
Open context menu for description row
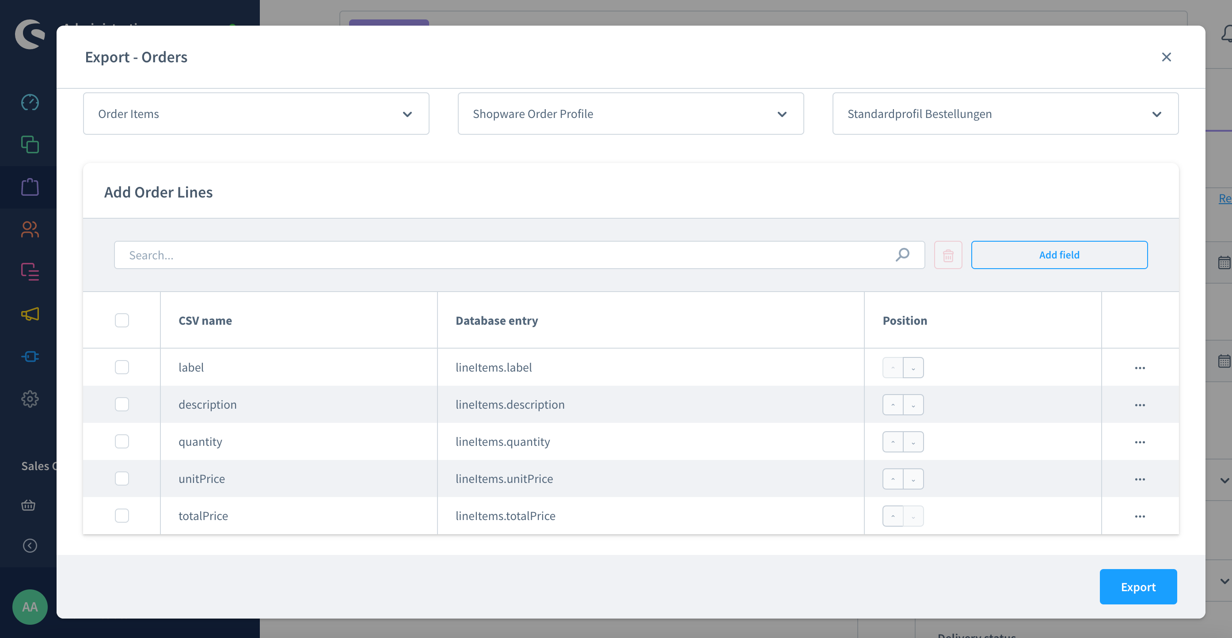(1140, 405)
